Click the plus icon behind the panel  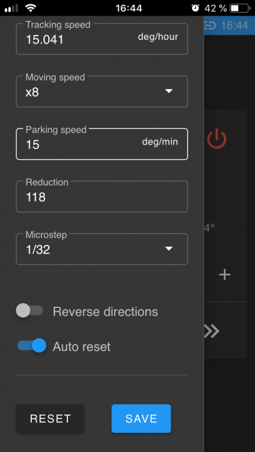[x=224, y=275]
